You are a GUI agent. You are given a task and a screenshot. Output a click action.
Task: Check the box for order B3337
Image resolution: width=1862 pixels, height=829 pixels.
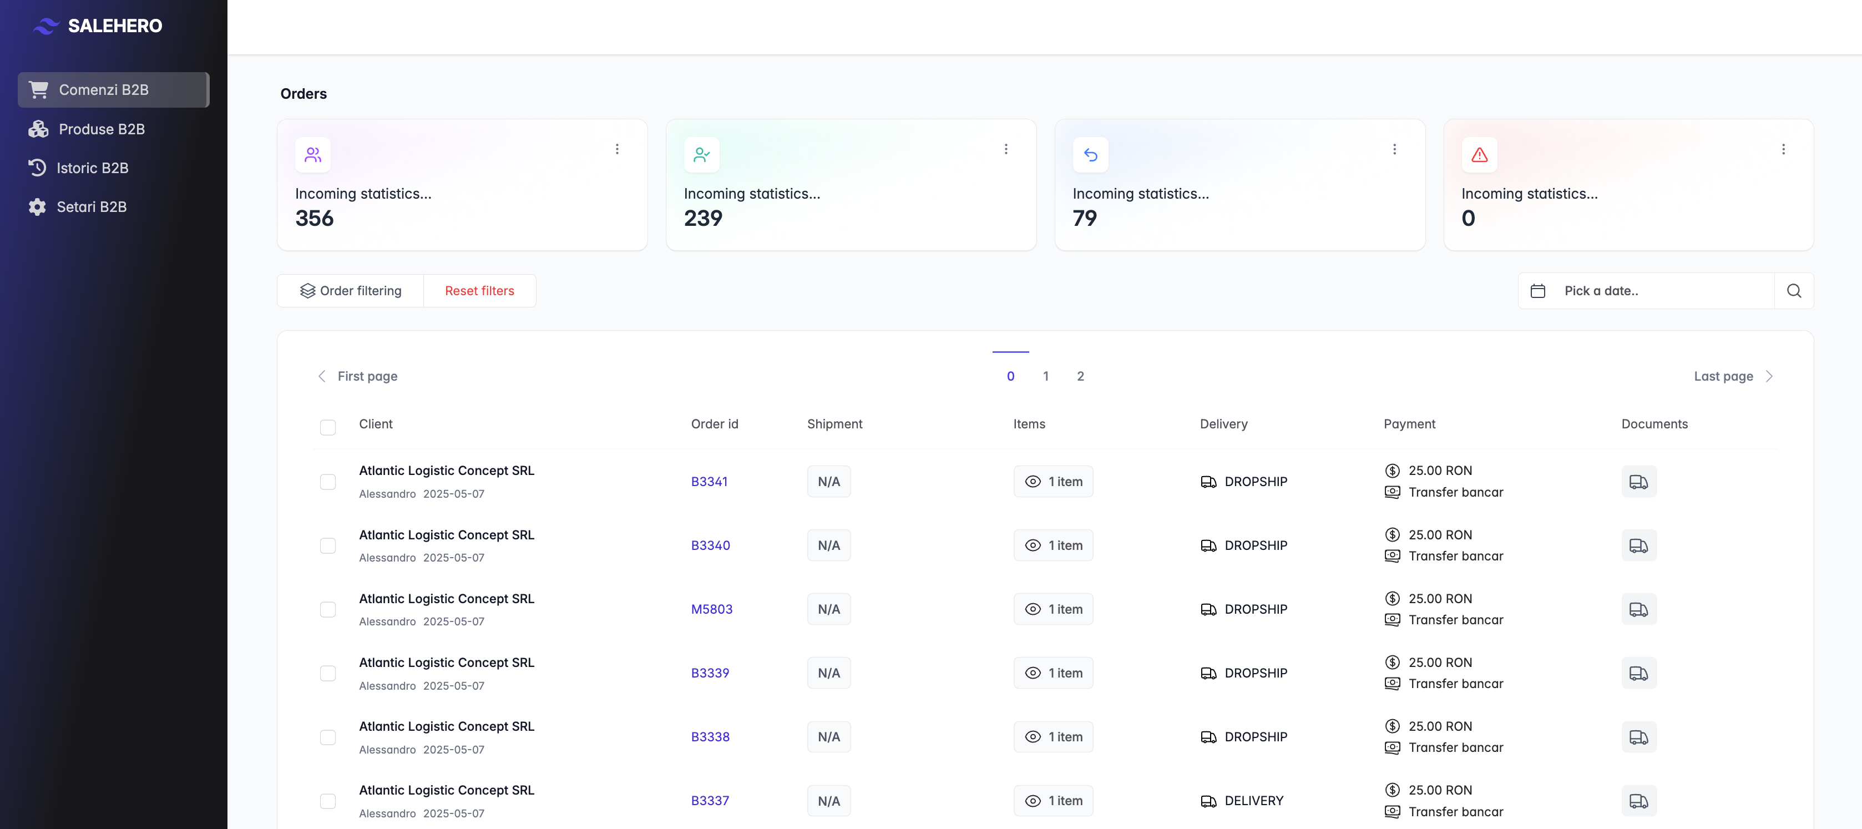(x=327, y=801)
